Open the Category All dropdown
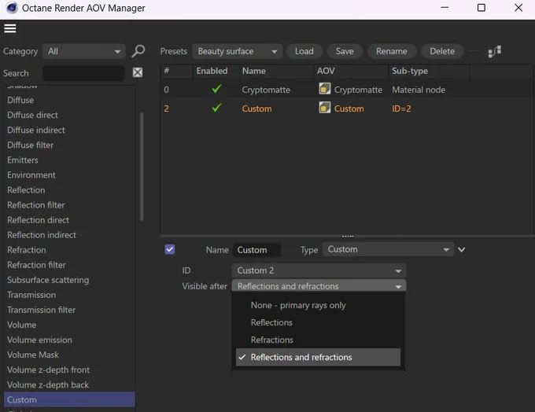This screenshot has height=412, width=535. tap(84, 52)
